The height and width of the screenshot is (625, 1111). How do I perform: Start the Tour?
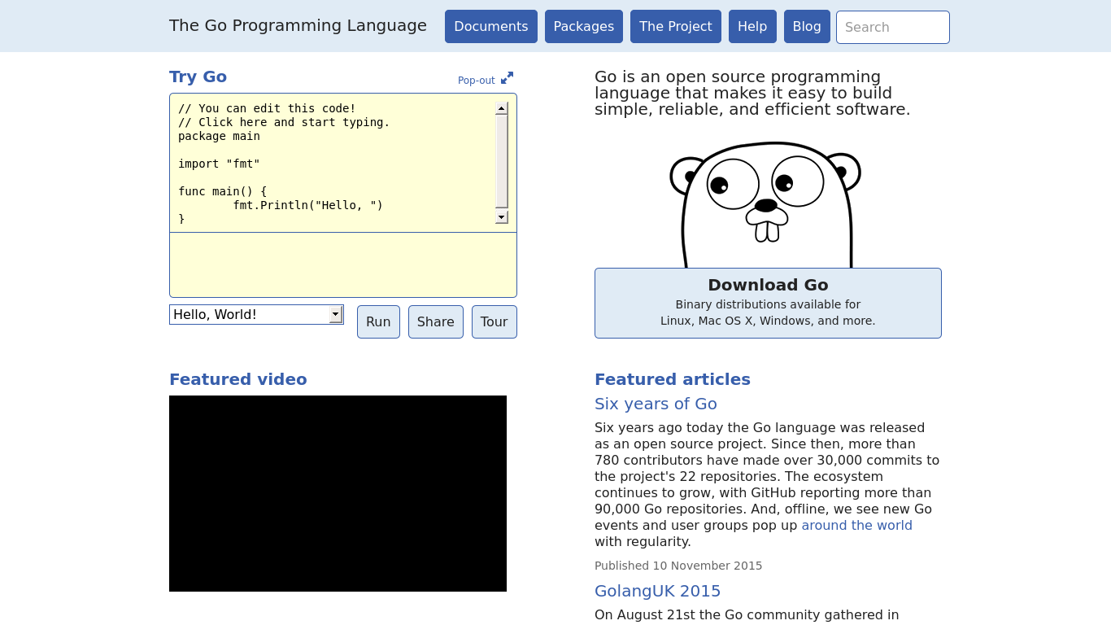(x=495, y=321)
